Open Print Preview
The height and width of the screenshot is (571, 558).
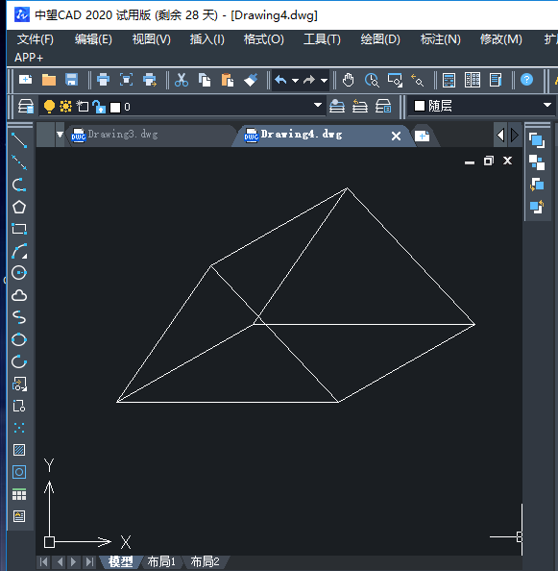[x=126, y=80]
